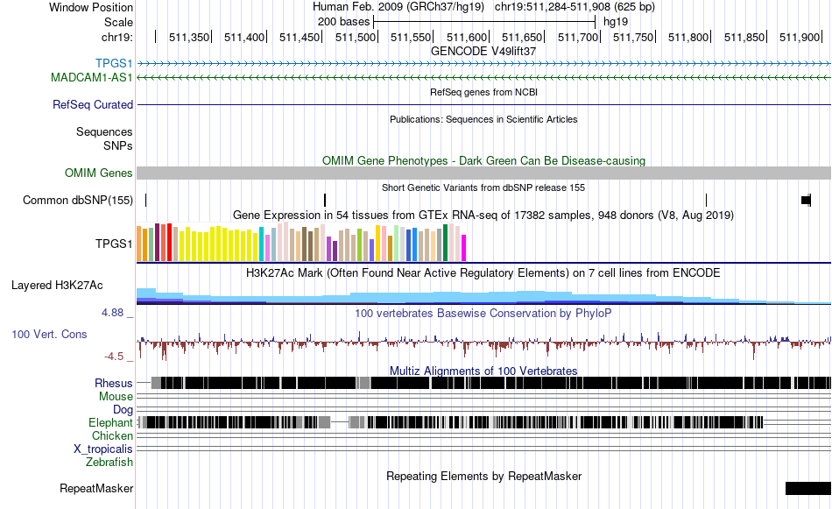832x509 pixels.
Task: Click the Window Position label
Action: coord(91,7)
